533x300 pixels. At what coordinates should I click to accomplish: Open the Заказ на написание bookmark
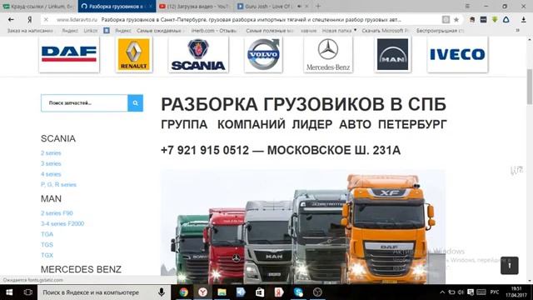point(30,31)
